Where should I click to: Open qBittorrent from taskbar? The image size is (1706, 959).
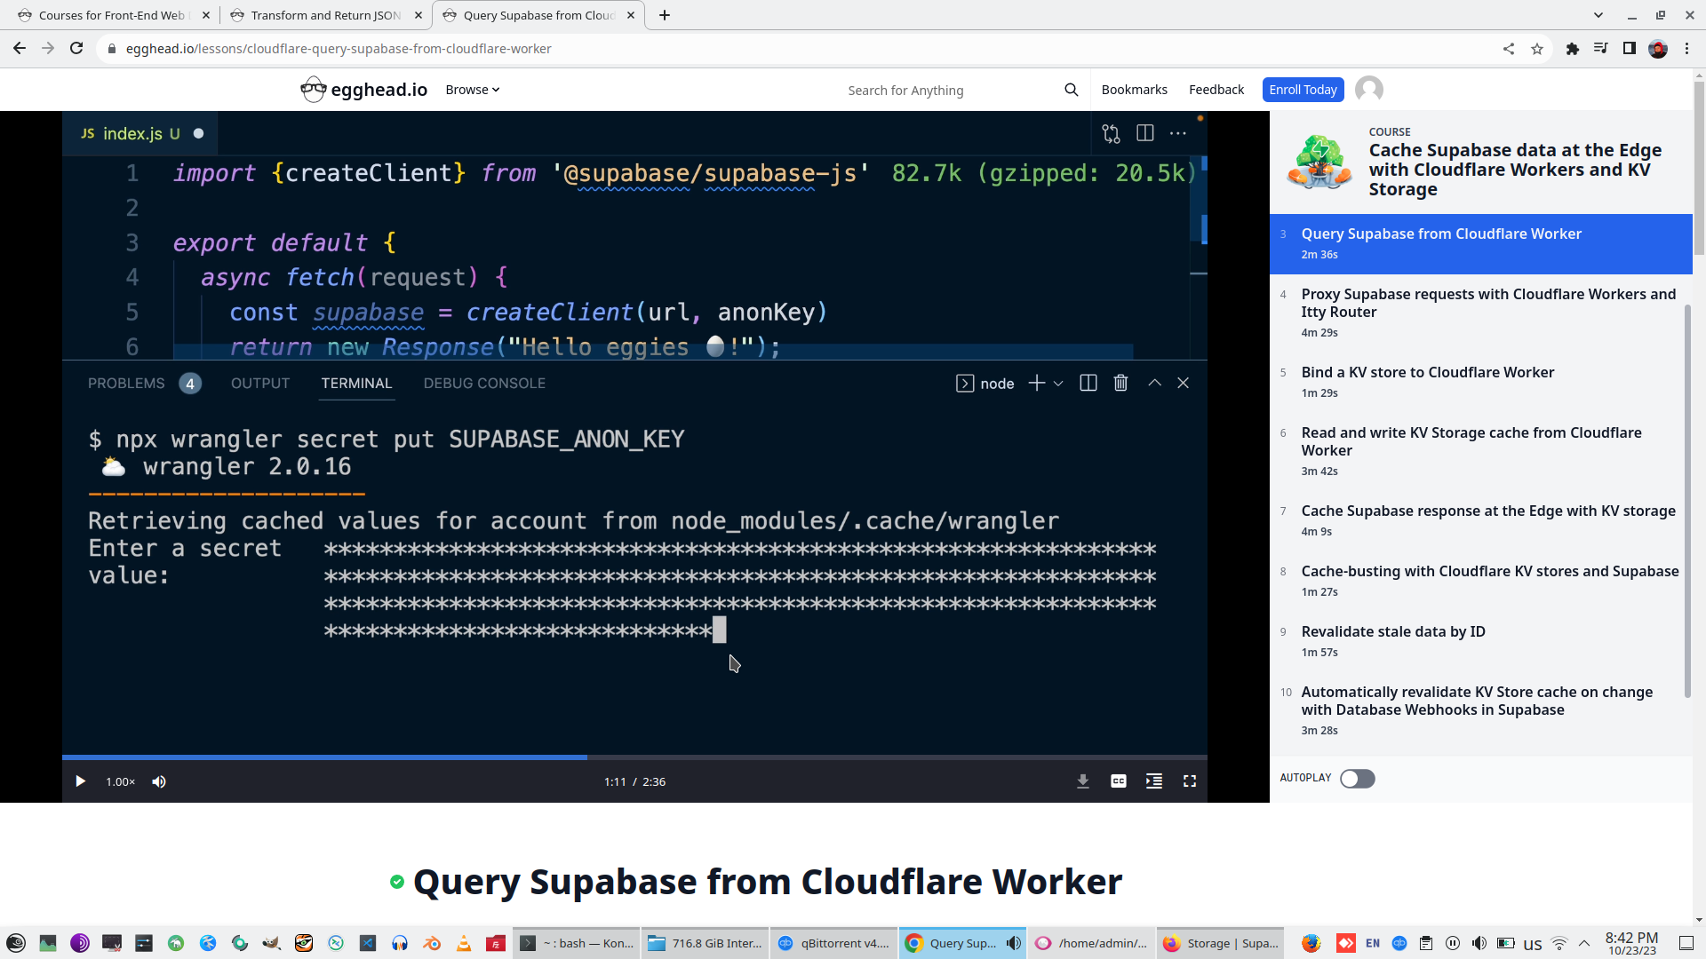833,943
